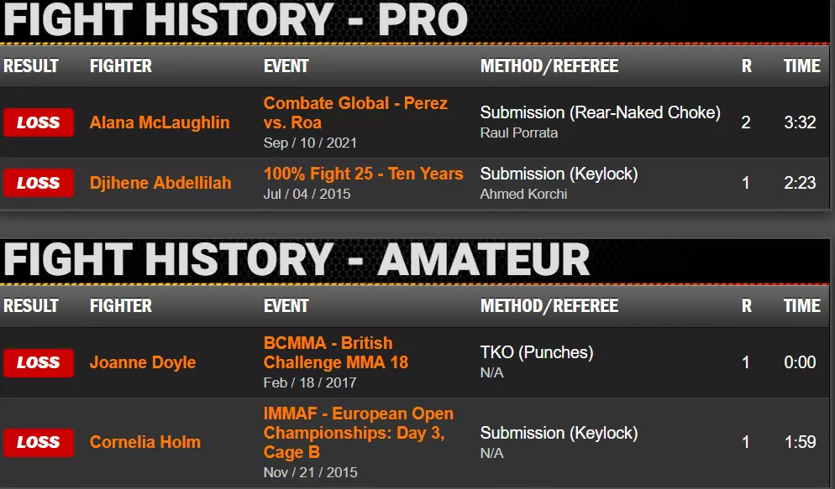
Task: Click the Fight History - Pro heading
Action: tap(234, 20)
